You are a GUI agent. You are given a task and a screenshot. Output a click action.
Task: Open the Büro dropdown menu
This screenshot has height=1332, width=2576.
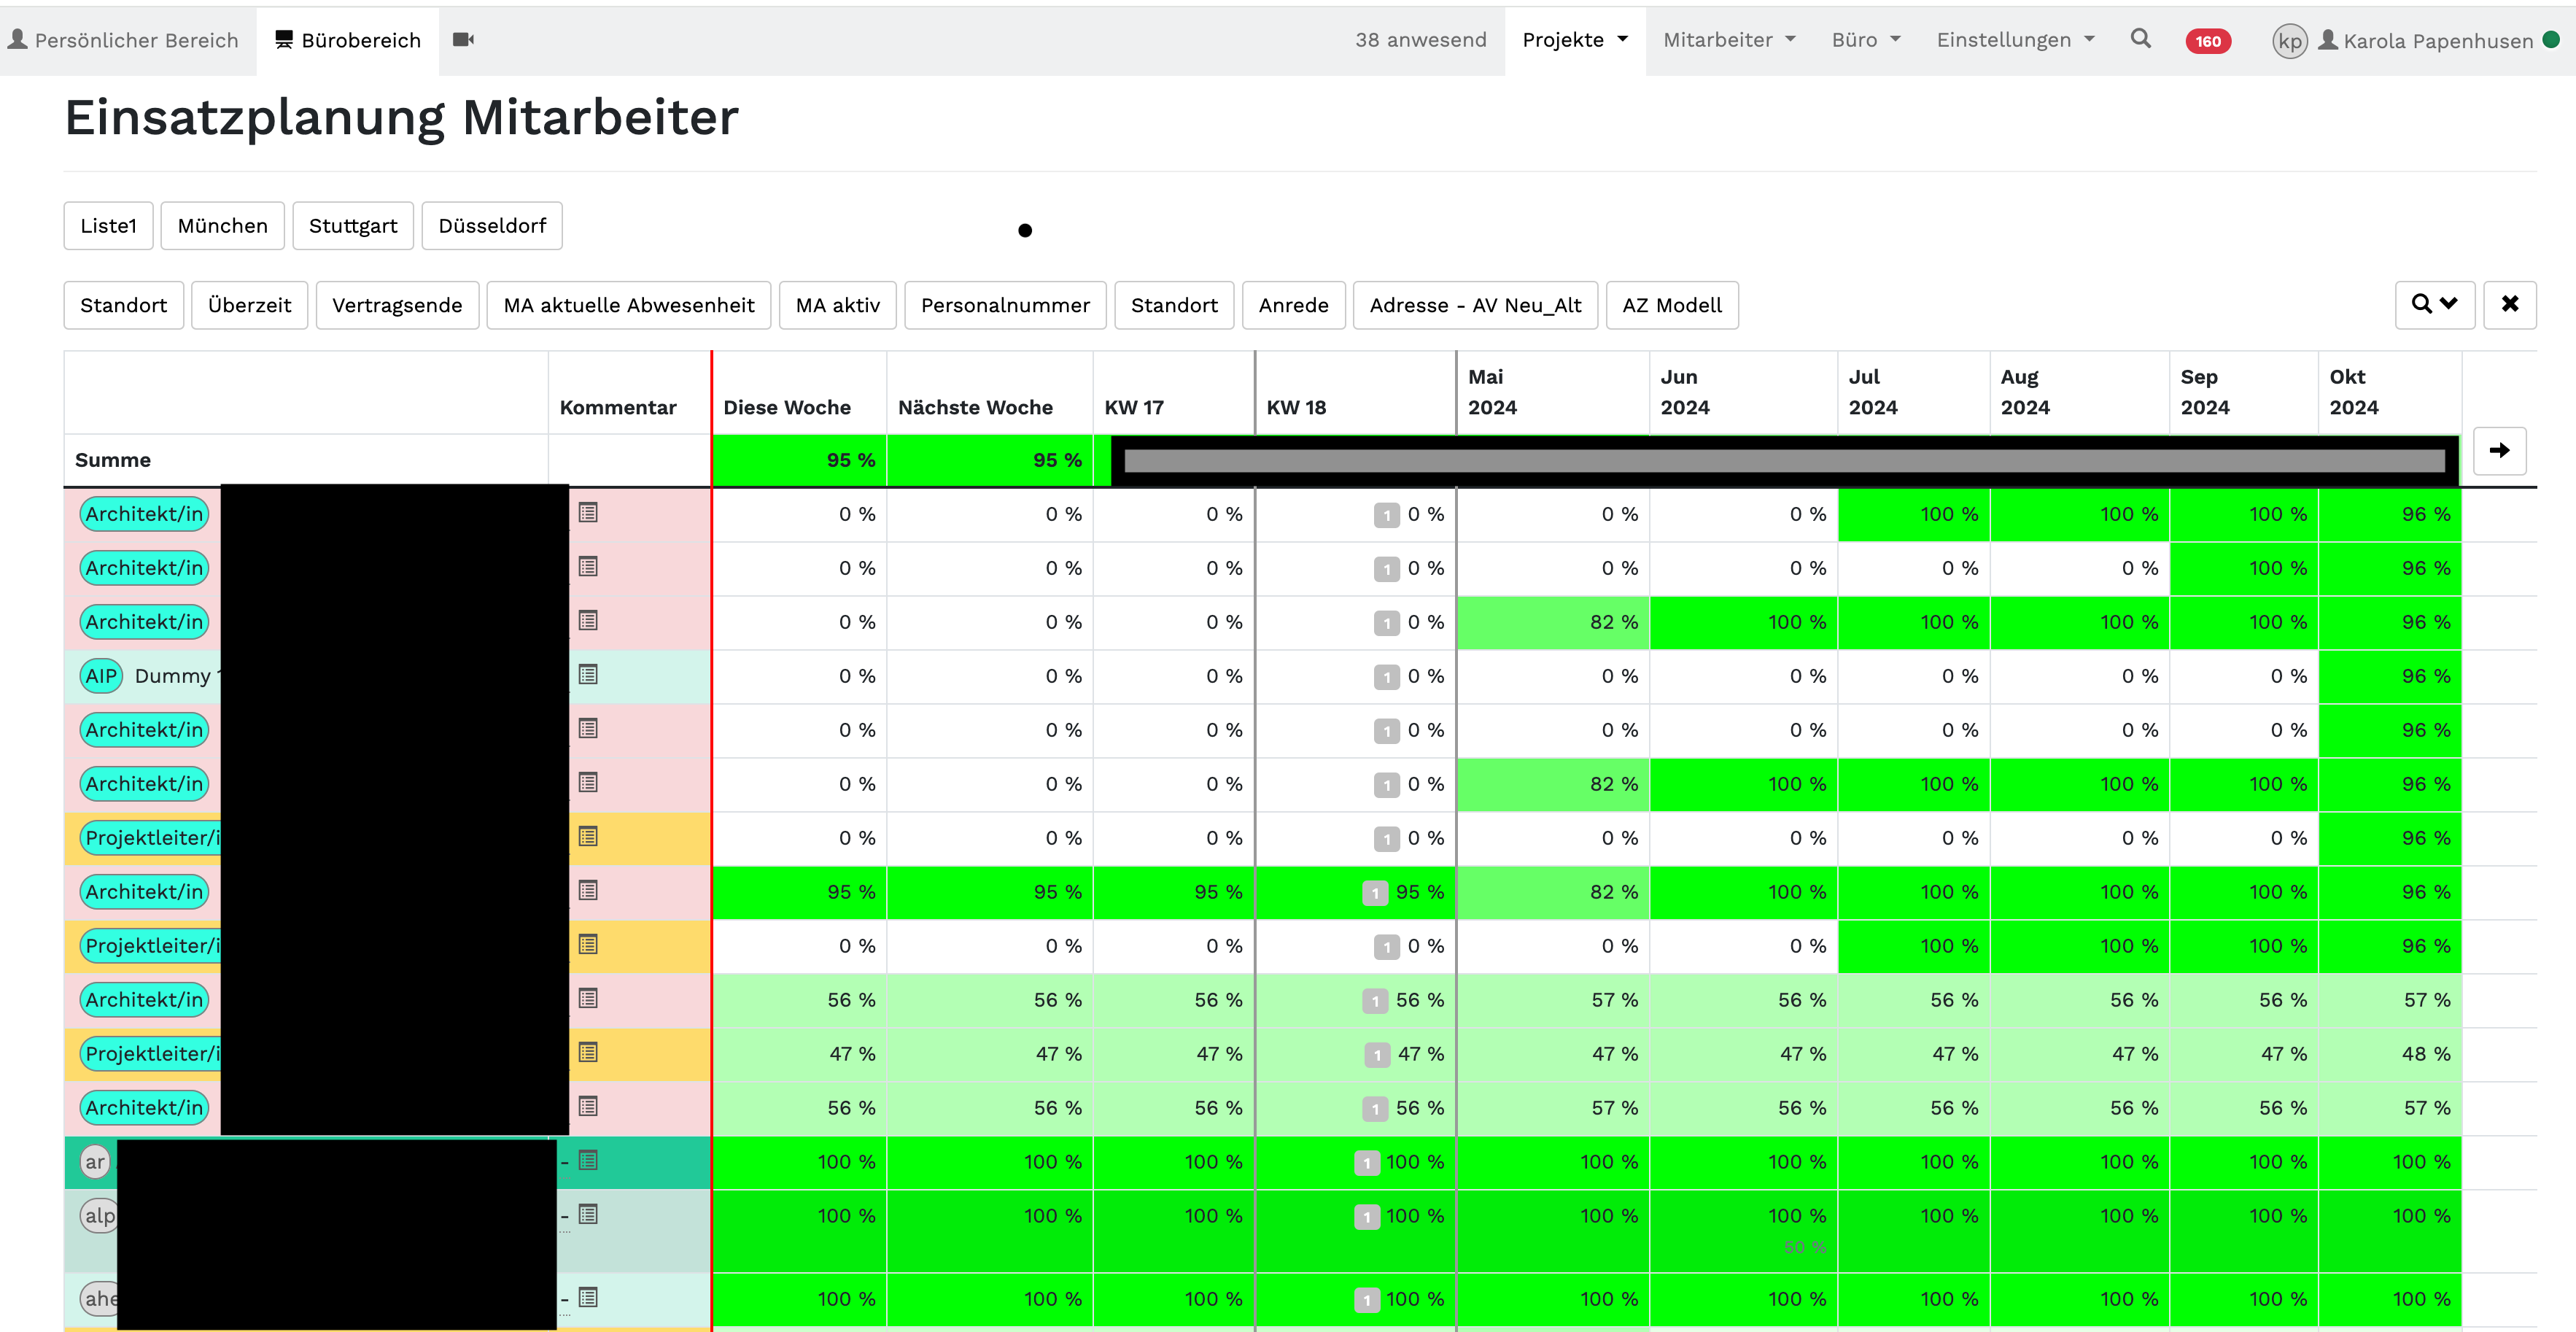pyautogui.click(x=1866, y=40)
